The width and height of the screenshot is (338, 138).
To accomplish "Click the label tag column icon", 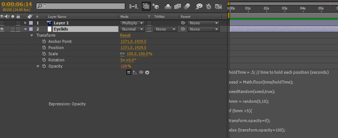I will [x=30, y=16].
